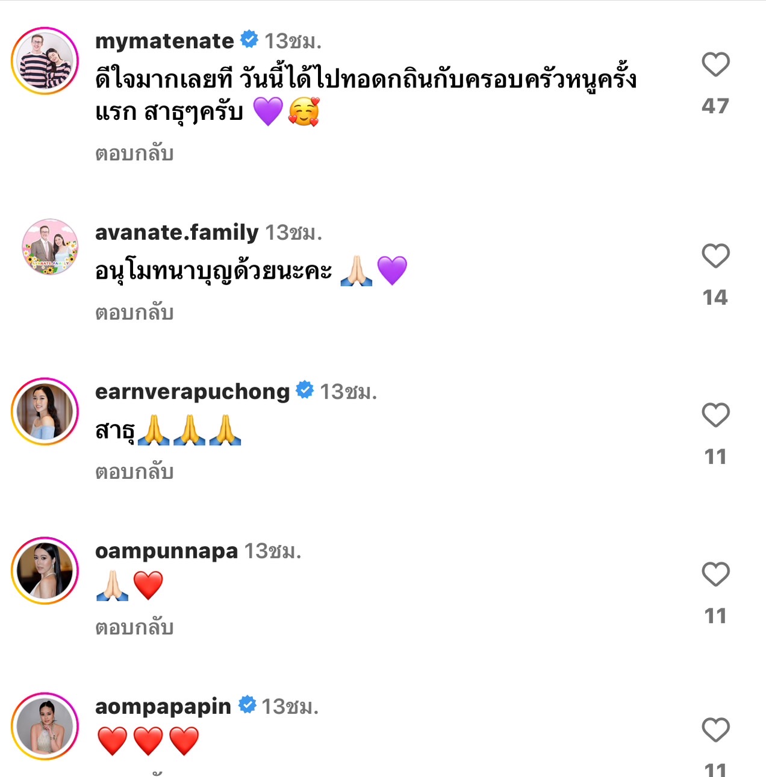Go to aompapapin username link
Image resolution: width=766 pixels, height=777 pixels.
tap(163, 706)
